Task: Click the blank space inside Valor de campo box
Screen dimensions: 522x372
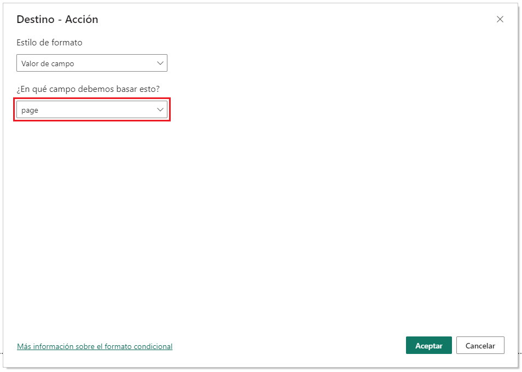Action: coord(115,63)
